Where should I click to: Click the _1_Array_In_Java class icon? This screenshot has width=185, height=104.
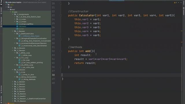pos(19,75)
